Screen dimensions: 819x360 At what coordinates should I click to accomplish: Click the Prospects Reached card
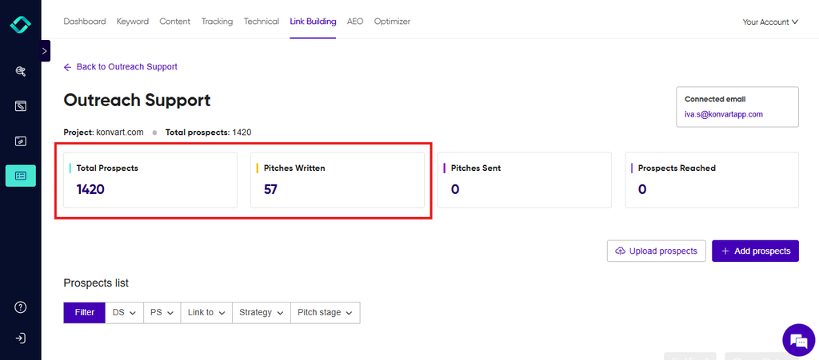(712, 180)
